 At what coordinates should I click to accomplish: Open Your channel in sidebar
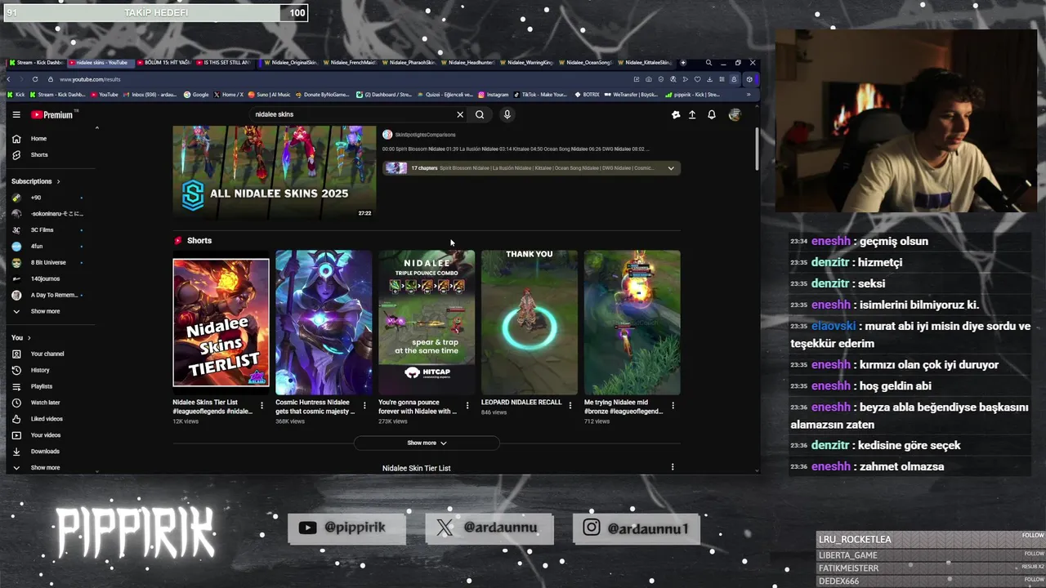[x=49, y=354]
